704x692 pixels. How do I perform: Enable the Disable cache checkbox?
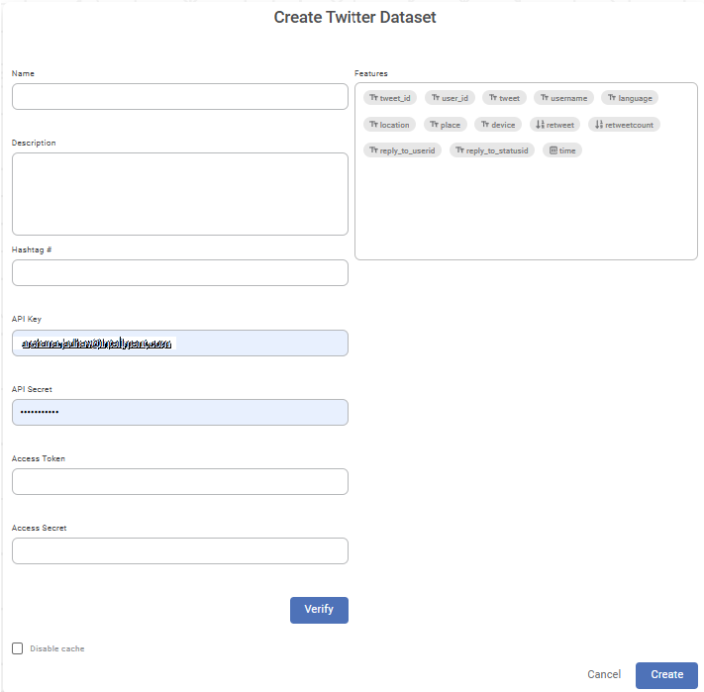click(18, 648)
